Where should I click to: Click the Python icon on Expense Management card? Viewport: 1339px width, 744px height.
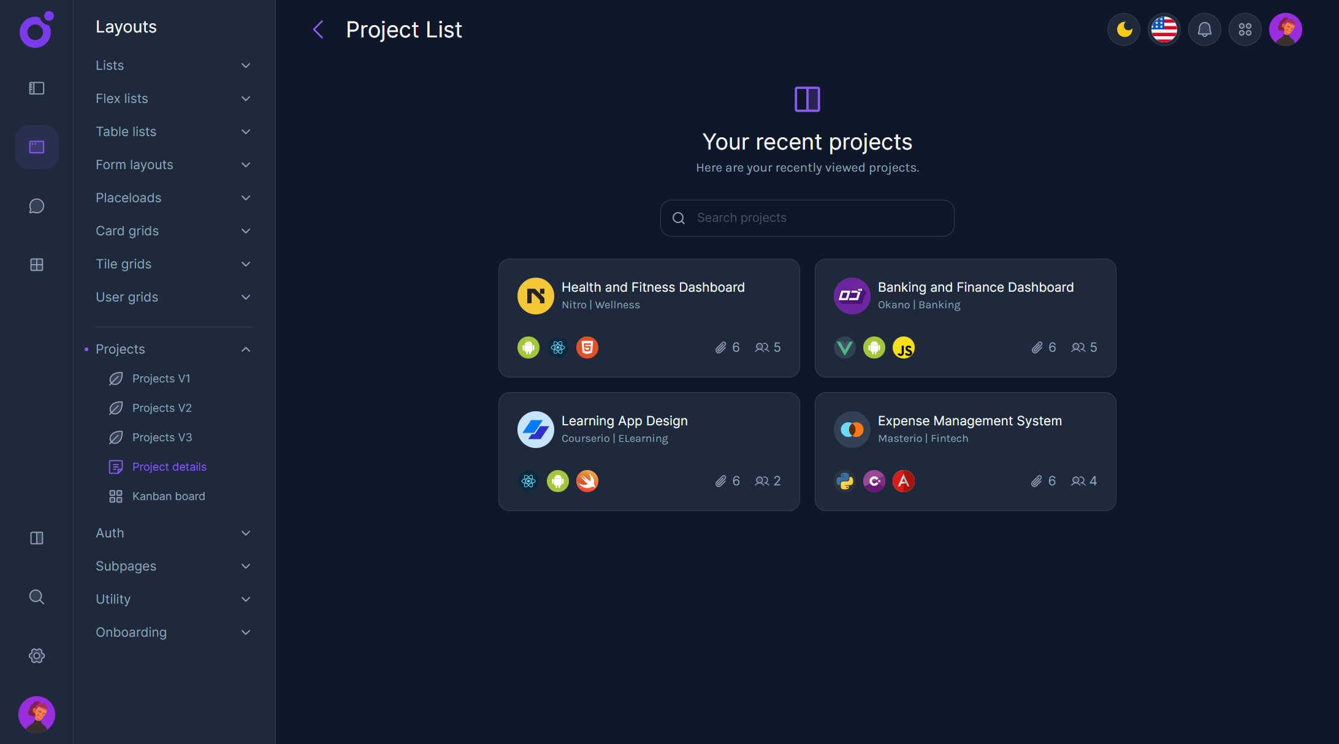(x=844, y=481)
